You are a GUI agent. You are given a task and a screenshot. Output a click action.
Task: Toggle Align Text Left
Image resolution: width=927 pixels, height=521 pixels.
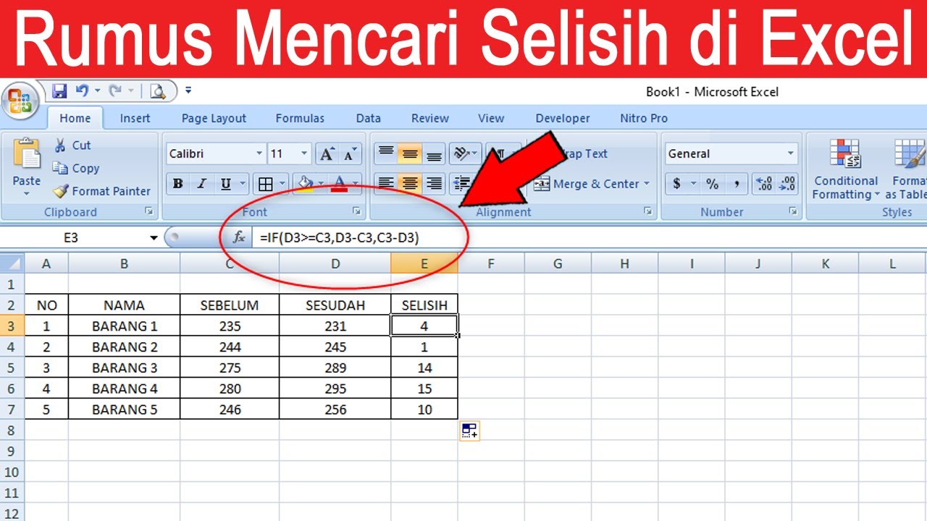[x=386, y=184]
